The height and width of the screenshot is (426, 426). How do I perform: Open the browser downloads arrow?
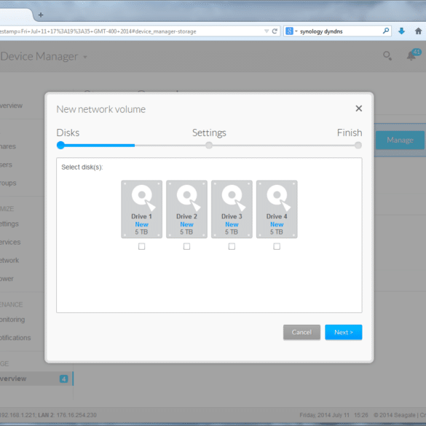[401, 31]
